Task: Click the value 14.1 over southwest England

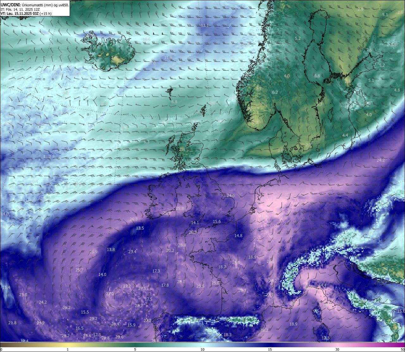Action: pos(195,223)
